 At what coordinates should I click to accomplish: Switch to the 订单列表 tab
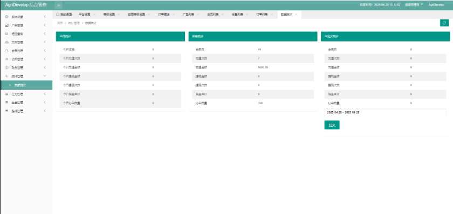[x=262, y=14]
